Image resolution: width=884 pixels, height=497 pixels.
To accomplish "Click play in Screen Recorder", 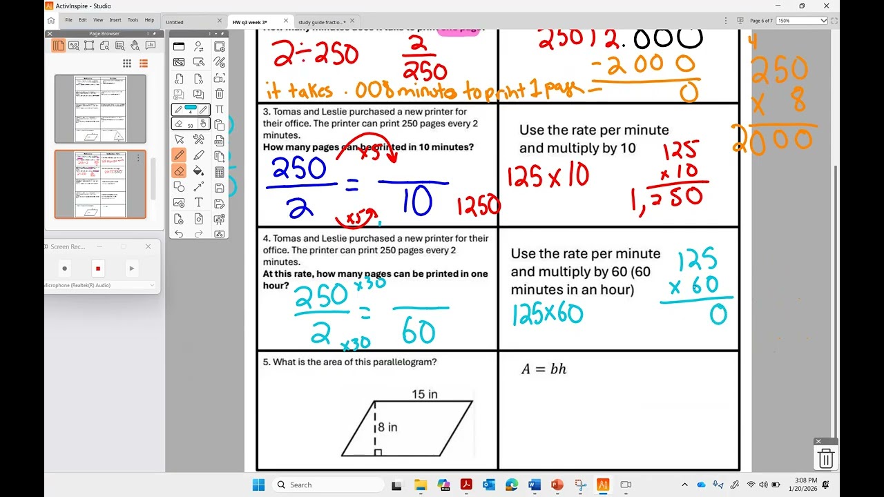I will coord(132,269).
